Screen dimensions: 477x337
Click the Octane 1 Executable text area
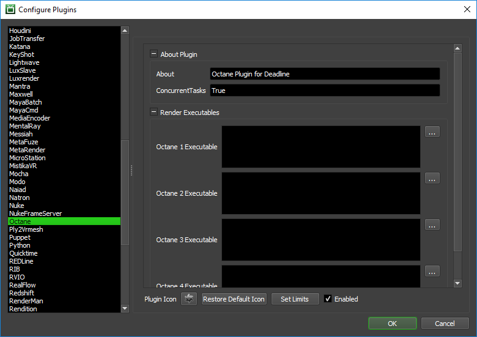(x=321, y=147)
